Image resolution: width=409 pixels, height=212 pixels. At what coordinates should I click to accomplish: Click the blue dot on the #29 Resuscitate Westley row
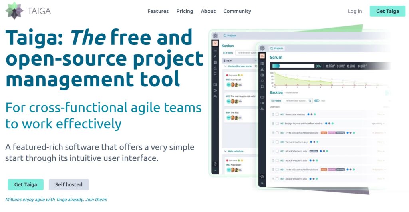click(x=308, y=114)
